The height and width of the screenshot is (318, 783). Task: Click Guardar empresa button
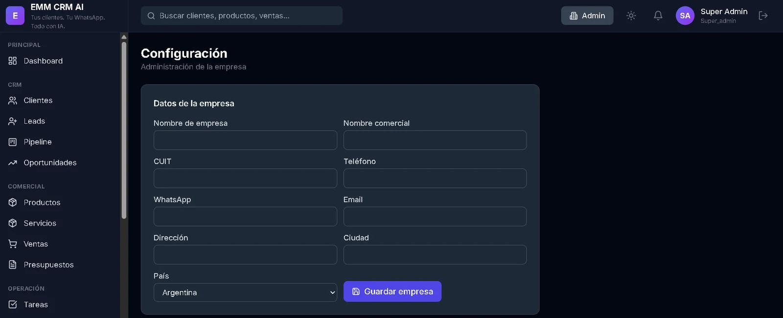click(x=392, y=292)
